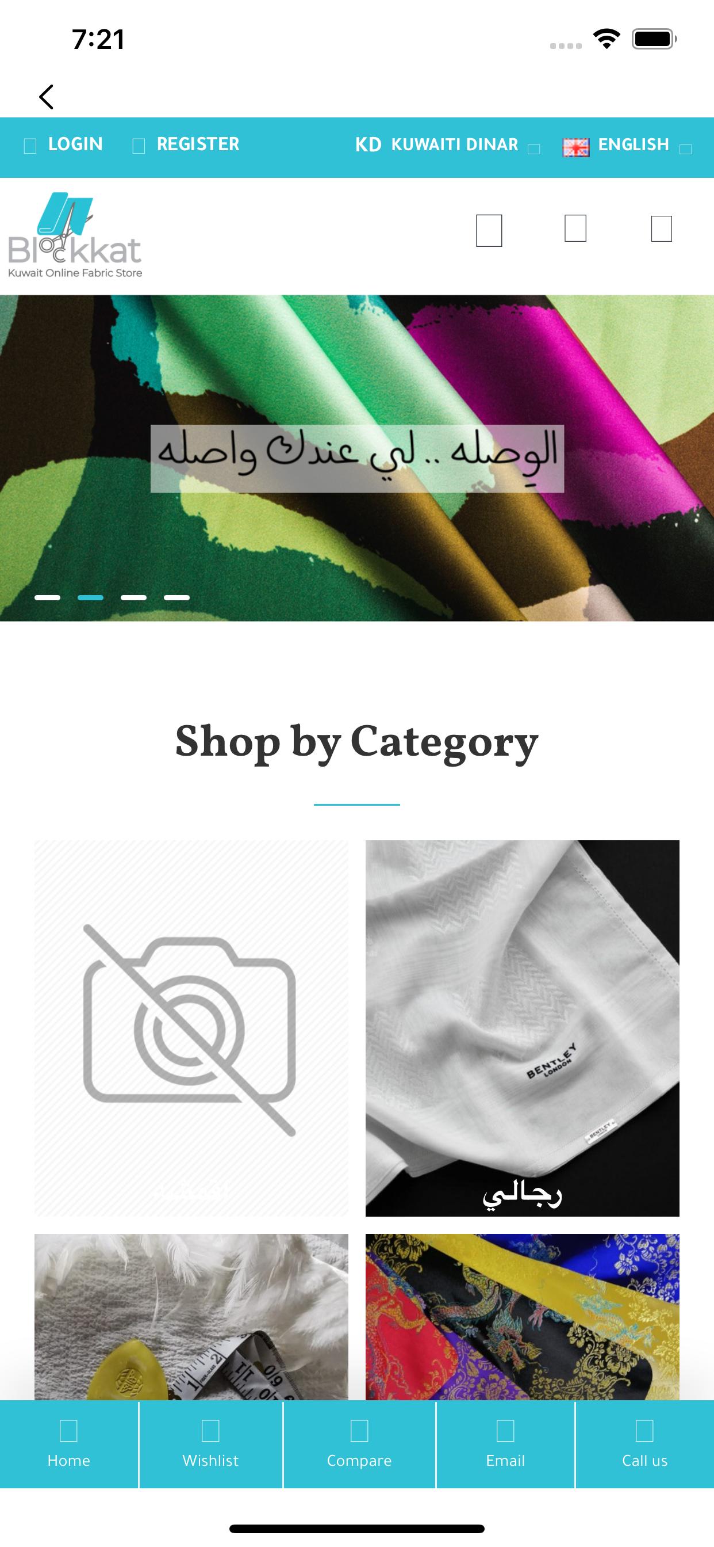This screenshot has width=714, height=1547.
Task: Open the Kuwaiti Dinar currency dropdown
Action: 448,144
